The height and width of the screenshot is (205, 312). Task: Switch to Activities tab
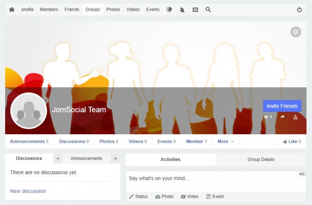pyautogui.click(x=170, y=159)
